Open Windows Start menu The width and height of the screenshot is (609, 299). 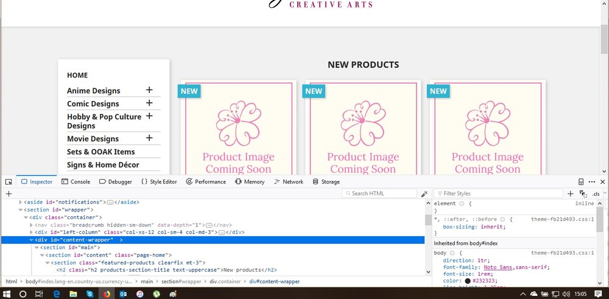point(7,294)
